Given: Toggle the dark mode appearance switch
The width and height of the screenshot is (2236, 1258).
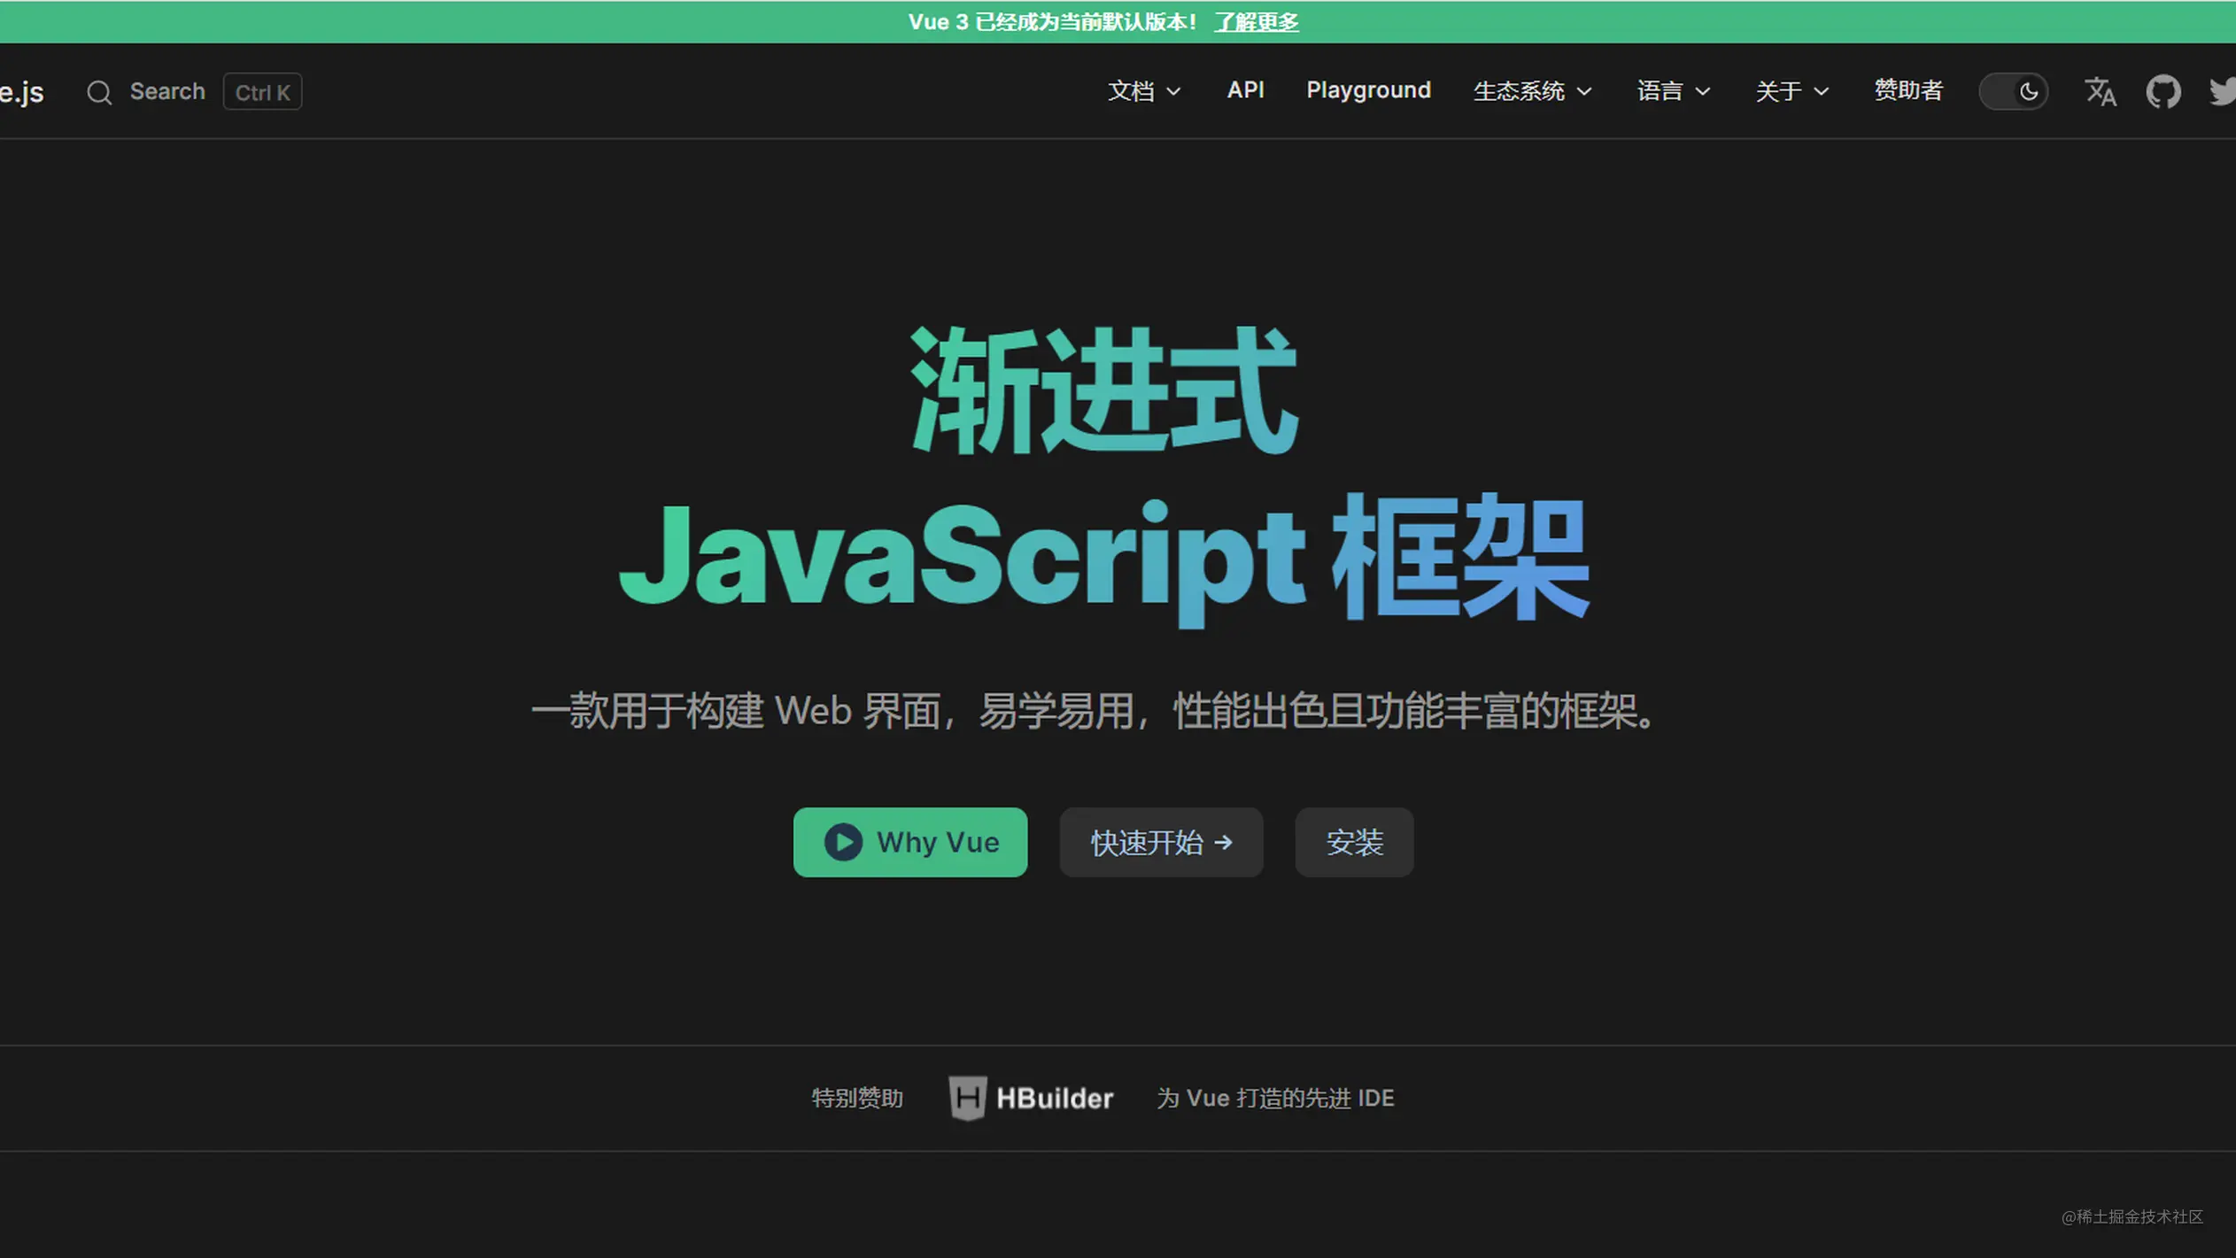Looking at the screenshot, I should point(2013,91).
